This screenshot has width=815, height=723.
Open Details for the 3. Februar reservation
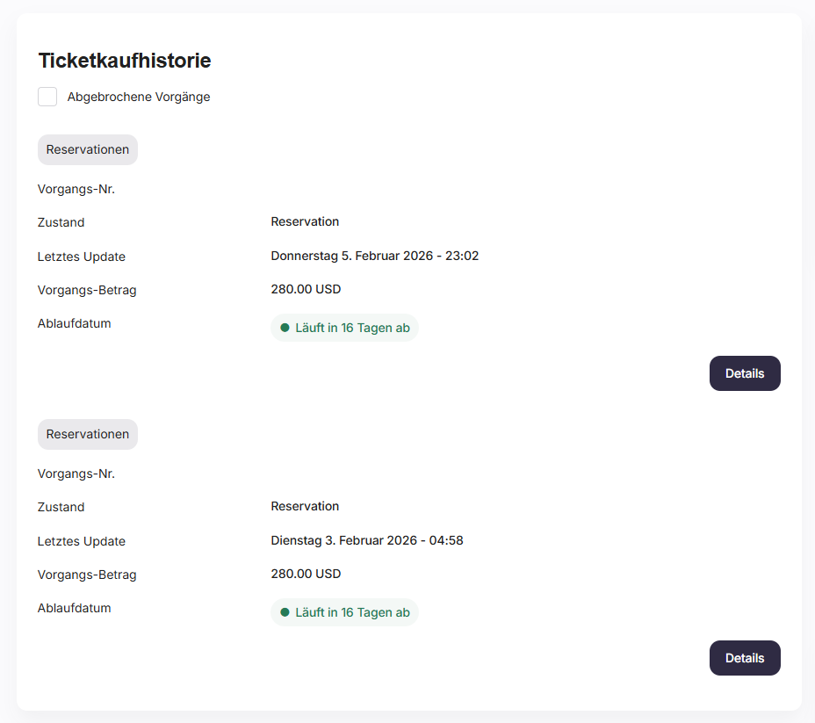point(744,658)
